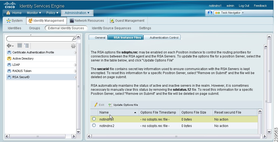Viewport: 279px width, 142px height.
Task: Click the Feedback link
Action: [260, 6]
